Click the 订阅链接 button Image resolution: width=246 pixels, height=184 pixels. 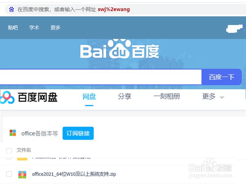[x=78, y=133]
